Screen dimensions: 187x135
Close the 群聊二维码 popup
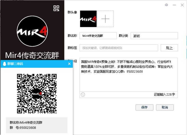coord(69,64)
